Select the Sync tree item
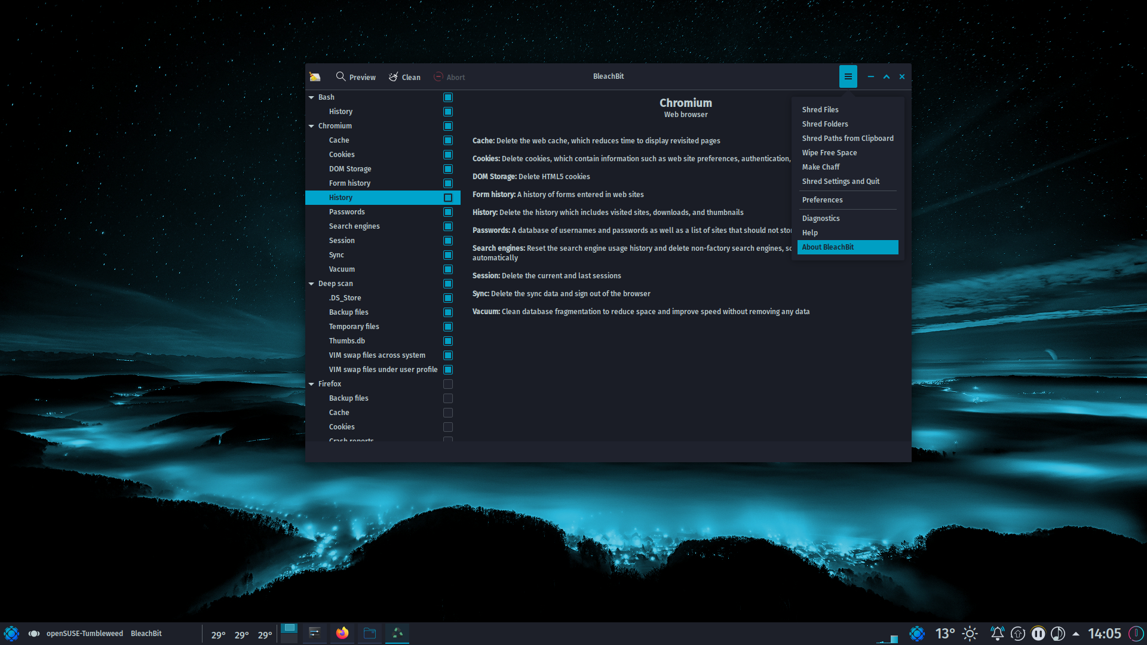 [x=382, y=255]
